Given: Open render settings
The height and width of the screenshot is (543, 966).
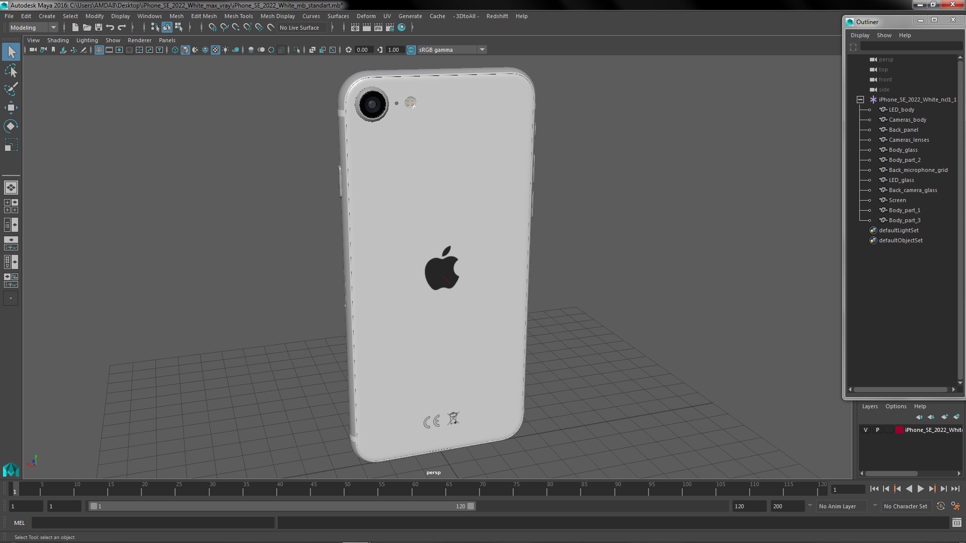Looking at the screenshot, I should (390, 28).
